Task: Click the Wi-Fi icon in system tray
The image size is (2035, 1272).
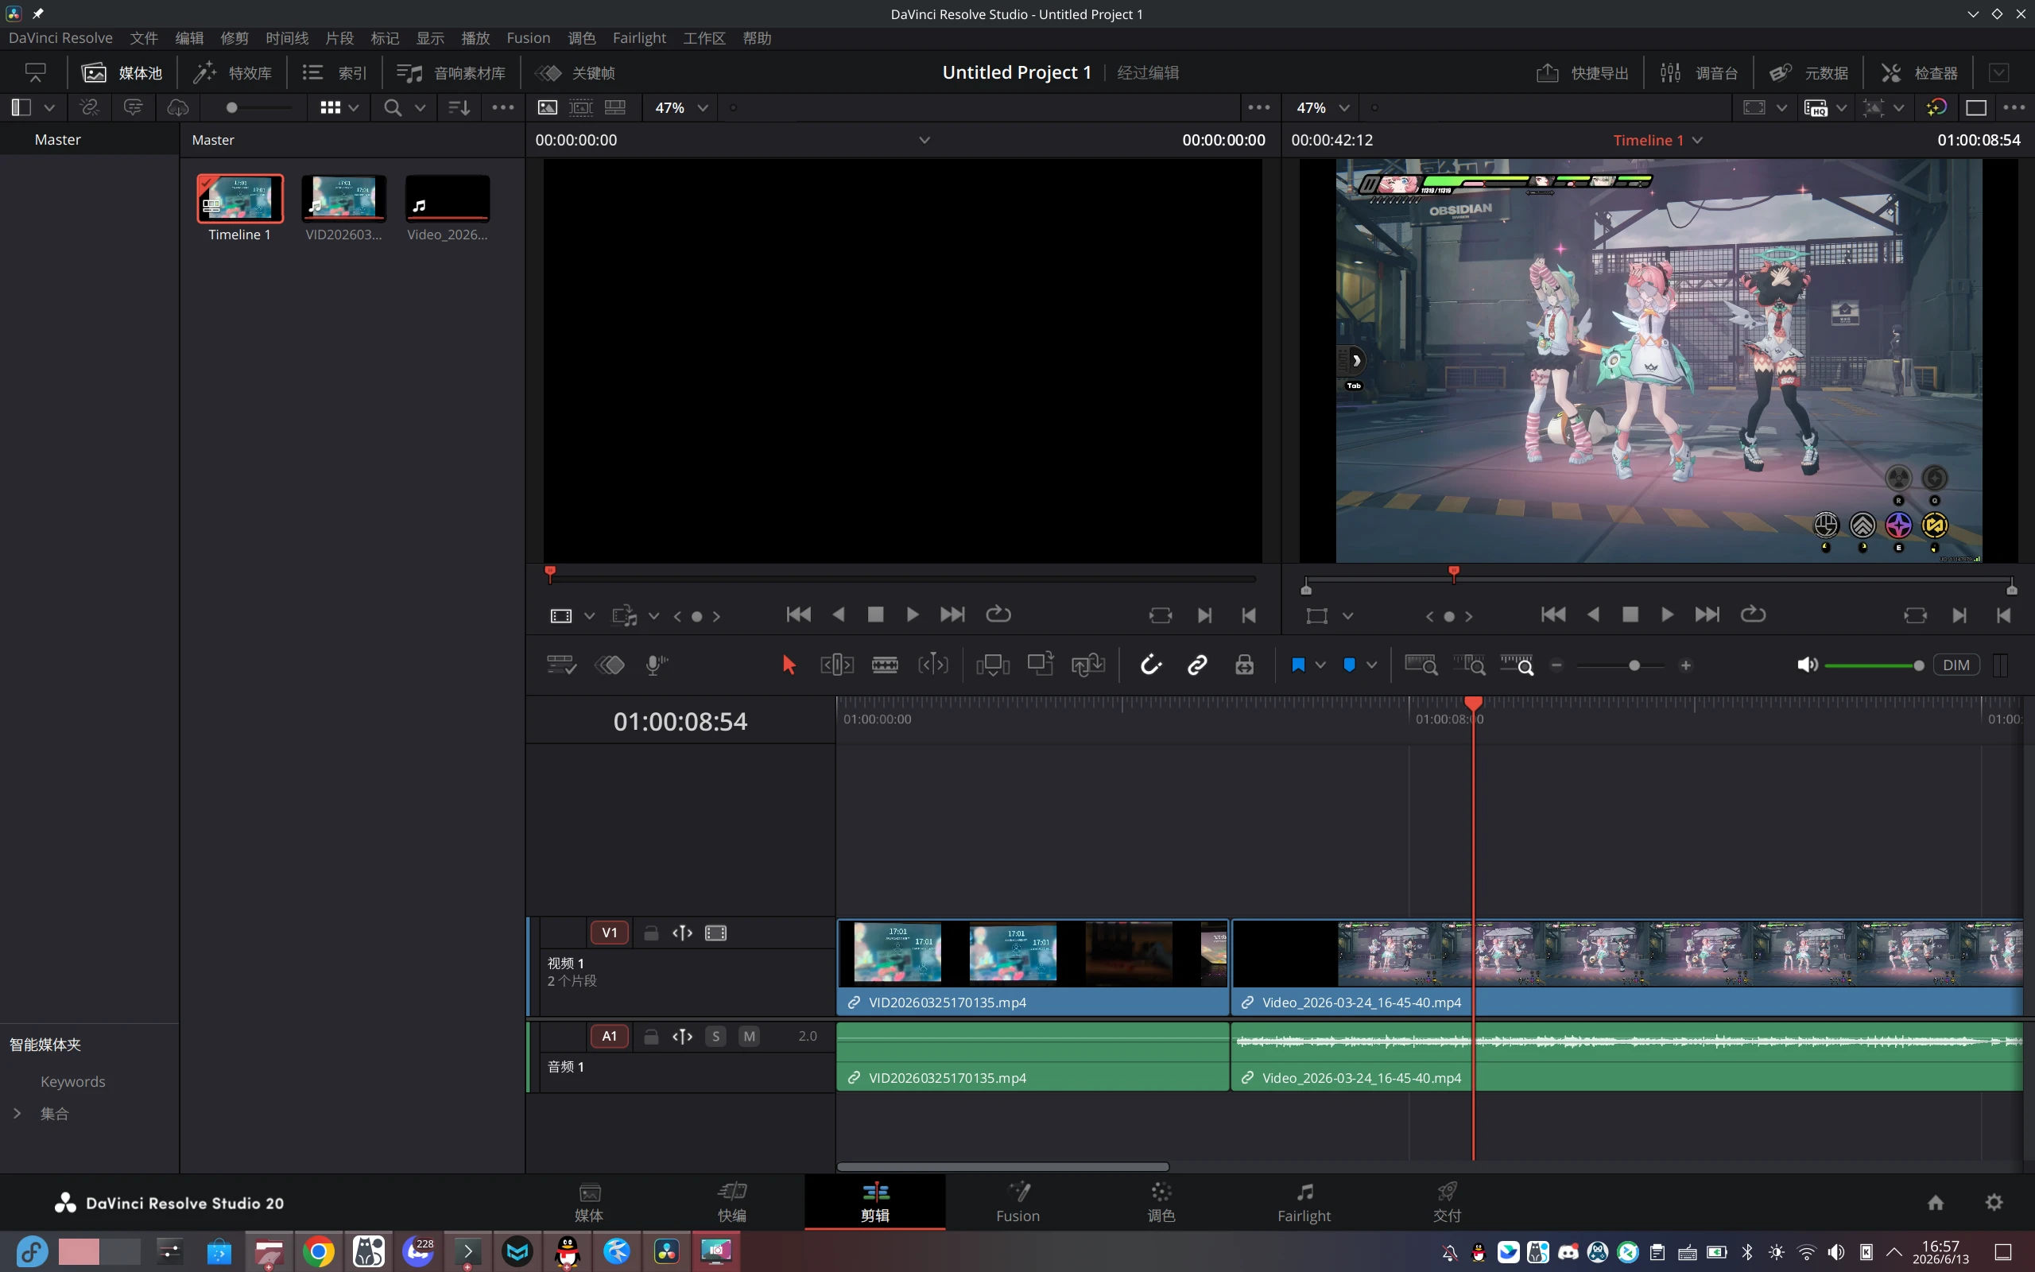Action: tap(1806, 1252)
